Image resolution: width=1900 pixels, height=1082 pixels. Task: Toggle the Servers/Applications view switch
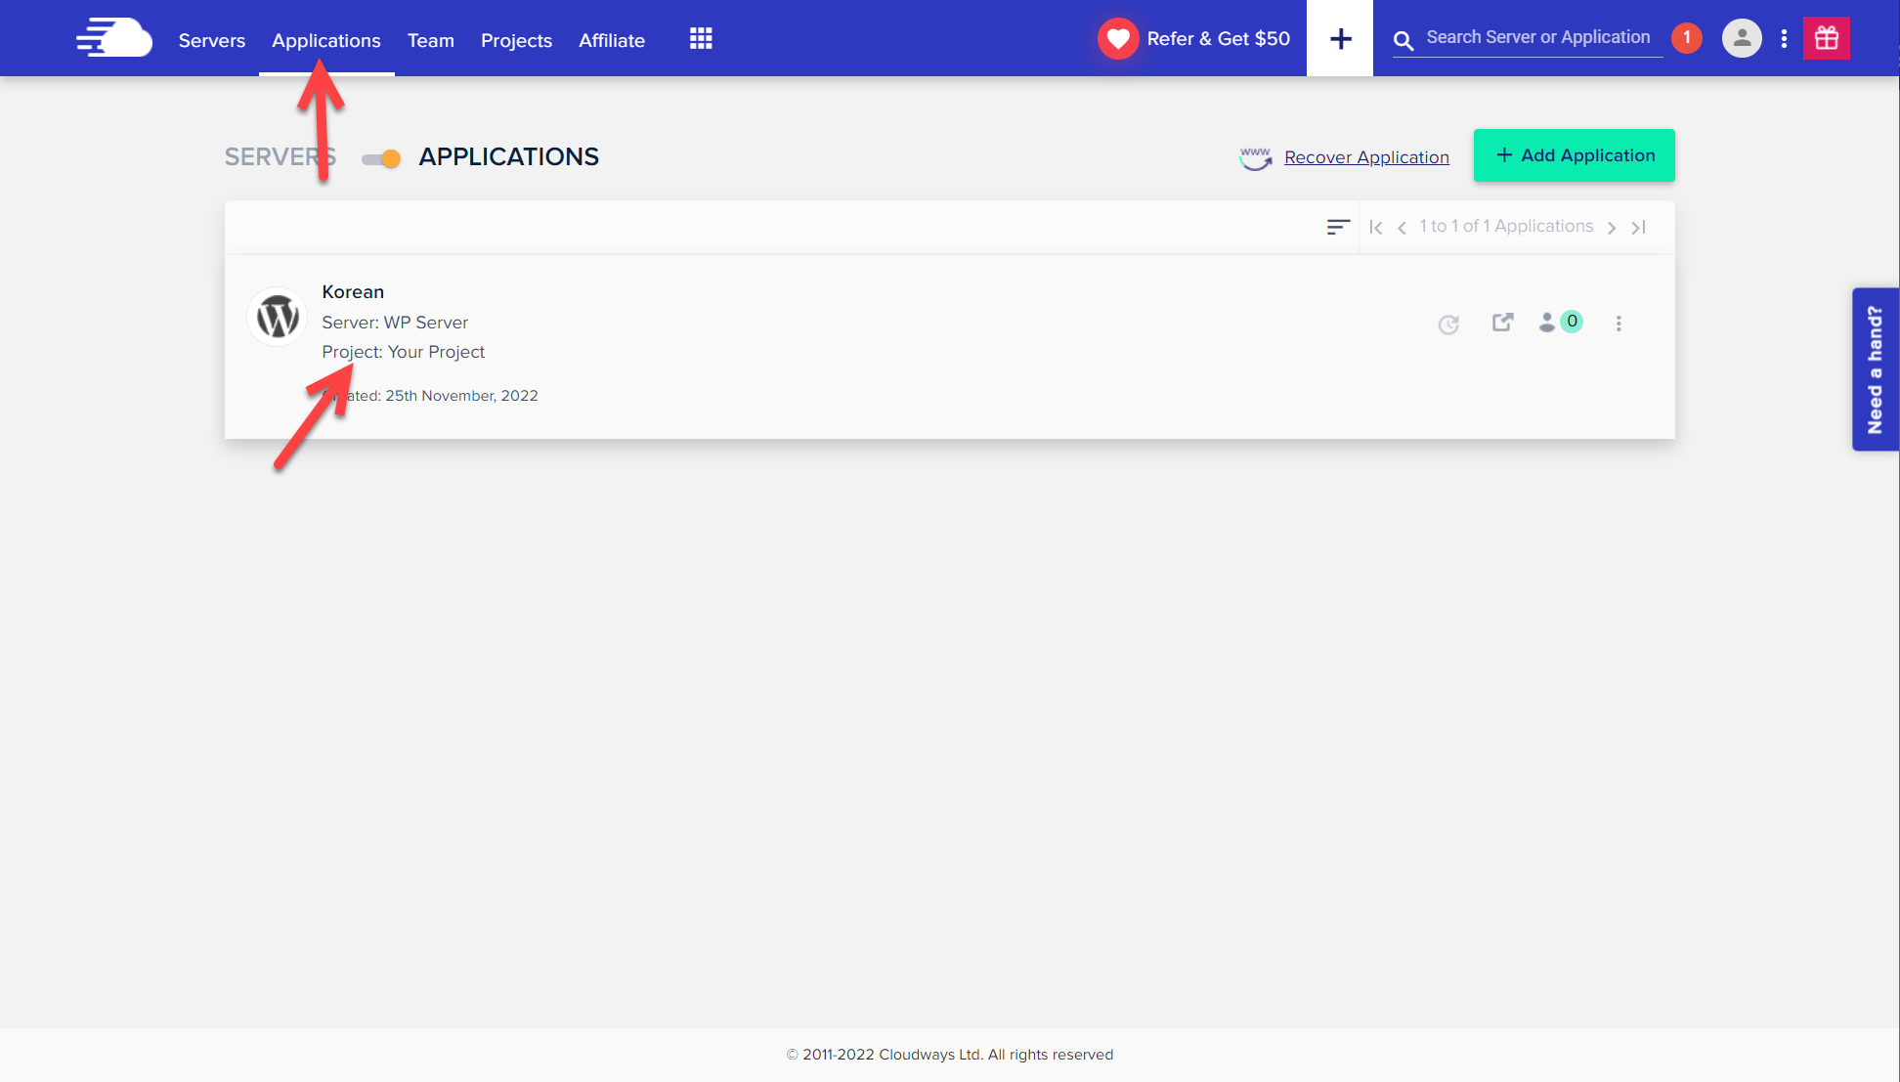point(381,158)
